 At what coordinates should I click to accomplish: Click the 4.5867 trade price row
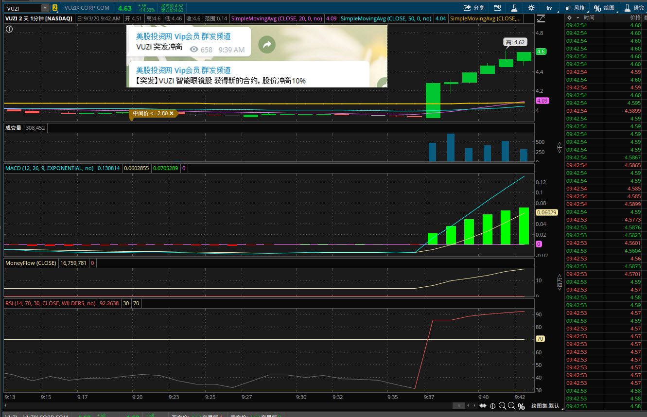606,157
